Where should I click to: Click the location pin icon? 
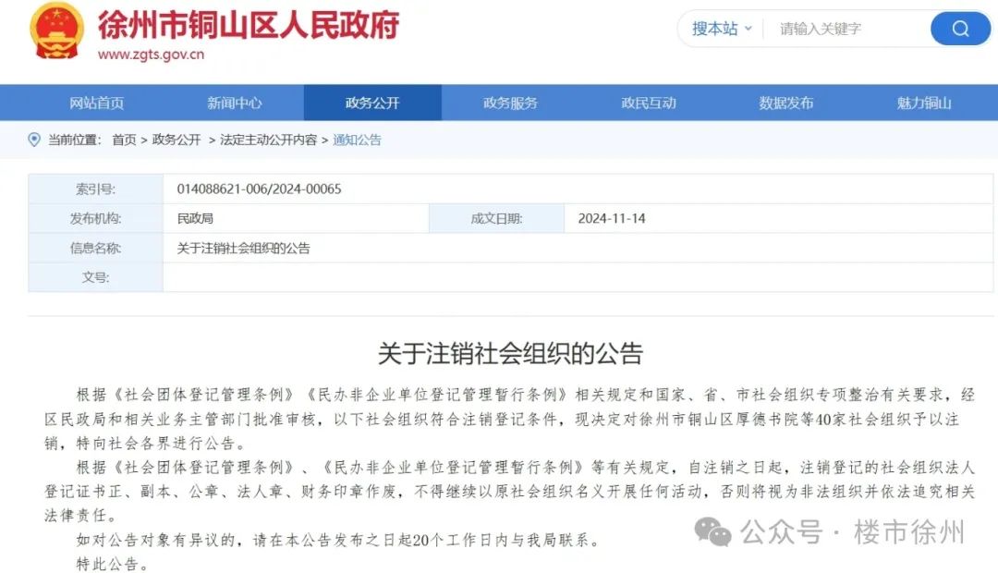tap(34, 140)
